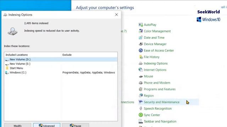Open the Programs and Features icon
The height and width of the screenshot is (127, 227).
[140, 89]
